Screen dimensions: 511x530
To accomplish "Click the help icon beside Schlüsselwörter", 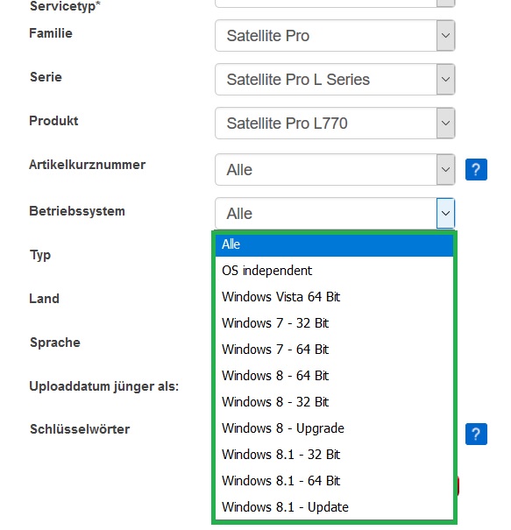I will tap(476, 434).
